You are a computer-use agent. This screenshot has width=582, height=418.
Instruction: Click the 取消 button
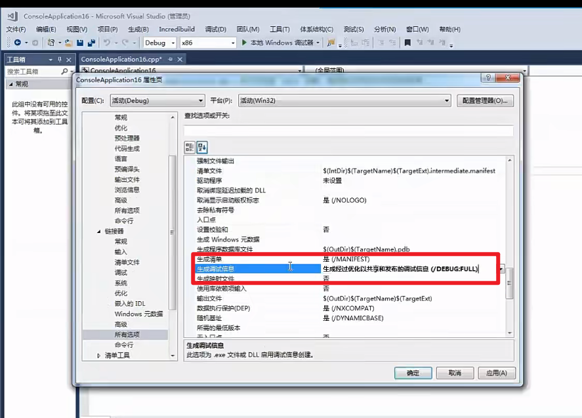pyautogui.click(x=455, y=373)
